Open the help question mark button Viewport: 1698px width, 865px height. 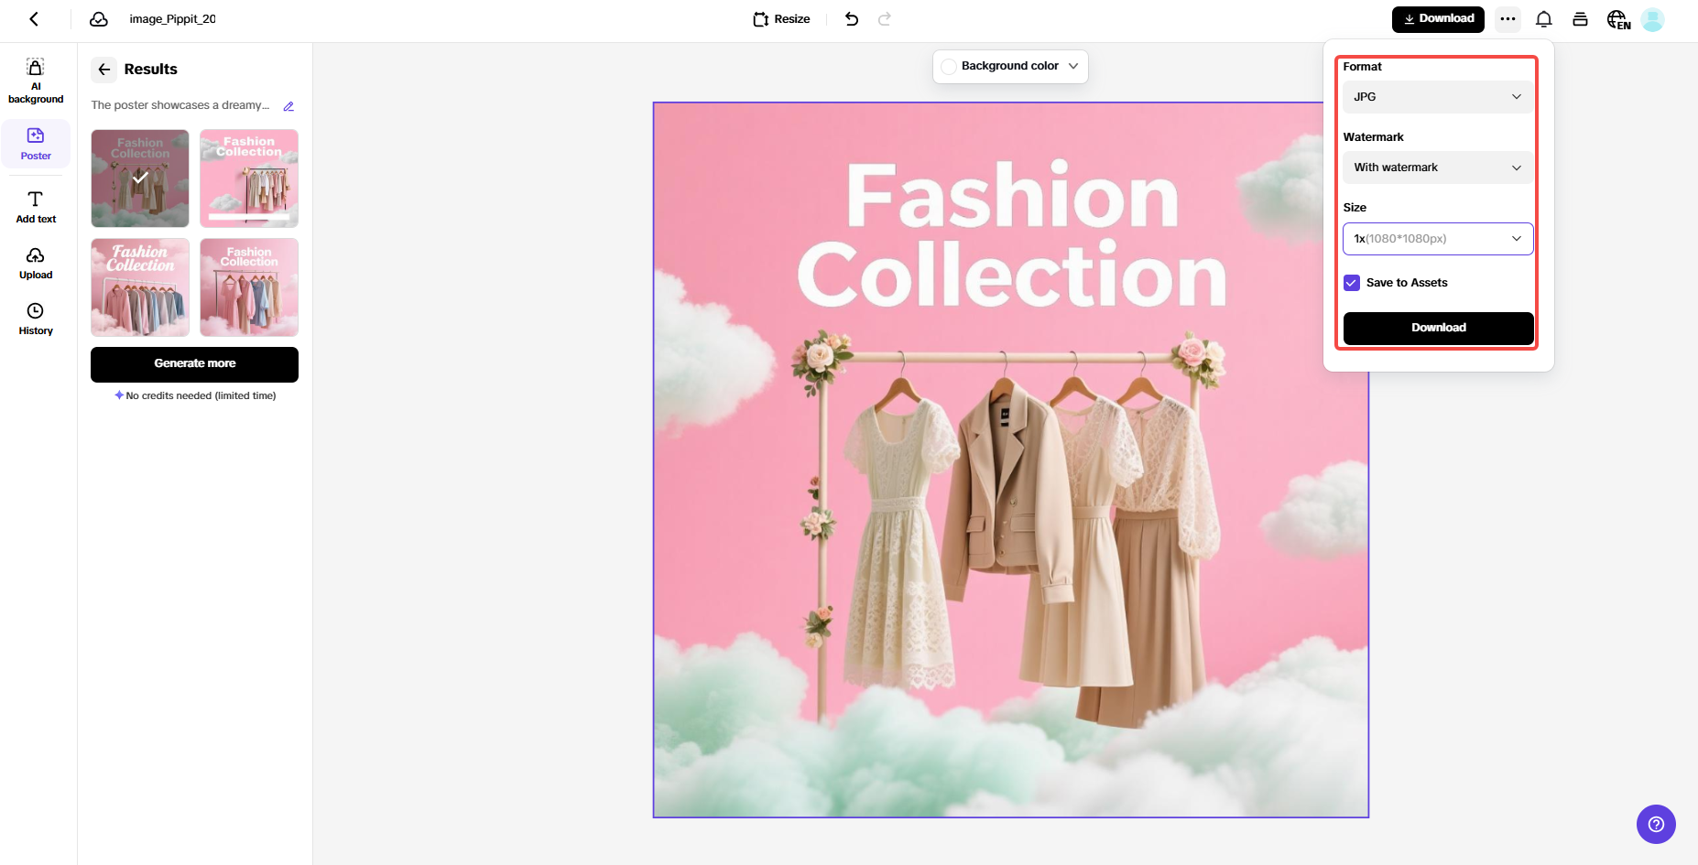1656,825
